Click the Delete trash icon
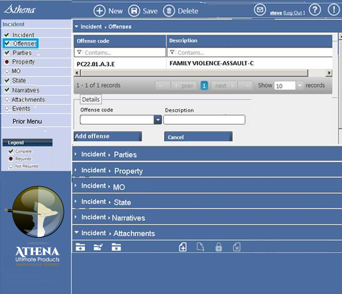Screen dimensions: 342x294 [169, 11]
